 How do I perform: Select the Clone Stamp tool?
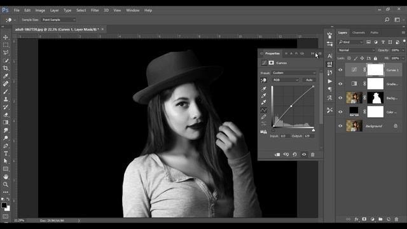coord(6,99)
